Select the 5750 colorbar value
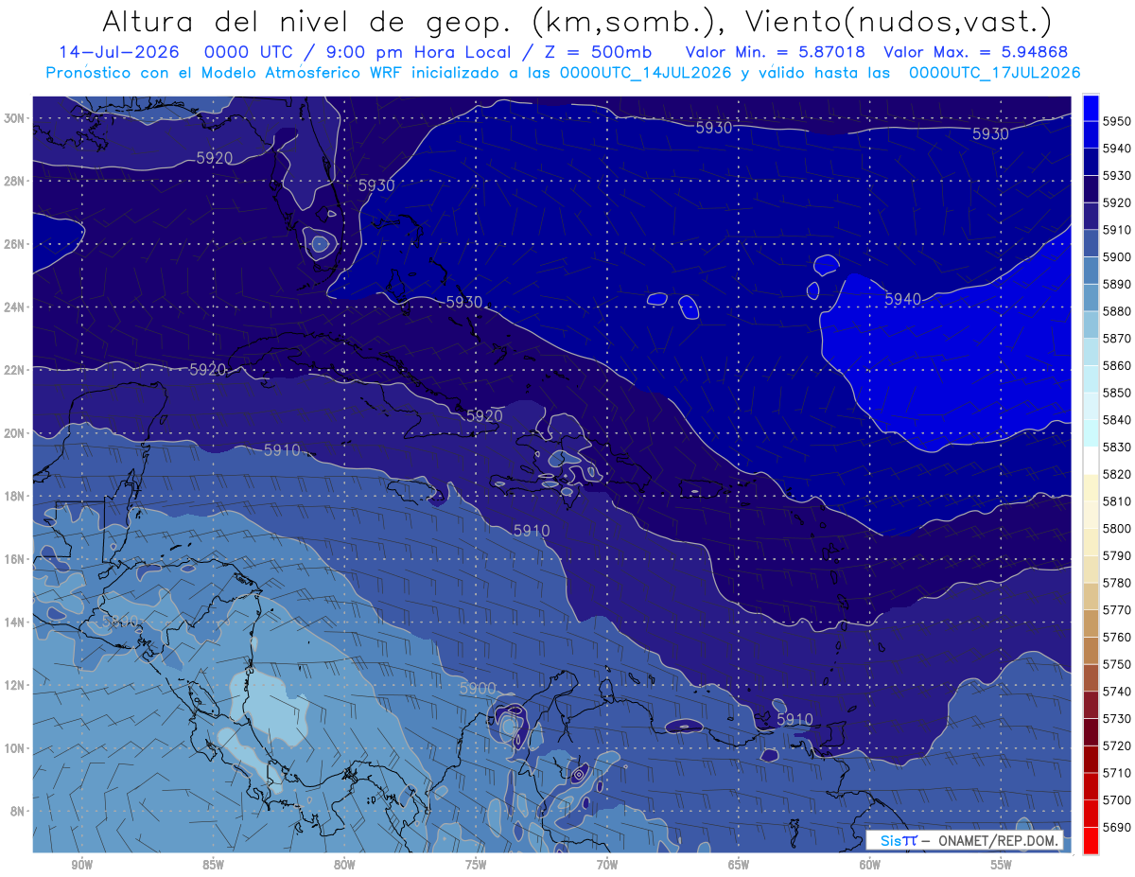 (x=1117, y=664)
